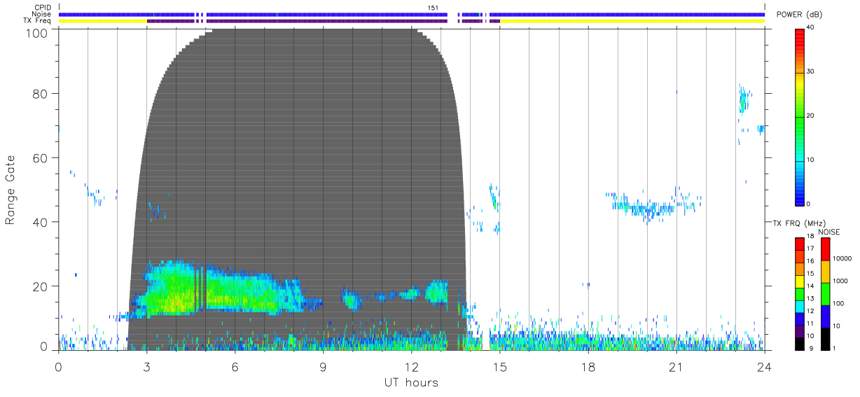Click the 'UT hours' axis title
Screen dimensions: 860x397
411,382
